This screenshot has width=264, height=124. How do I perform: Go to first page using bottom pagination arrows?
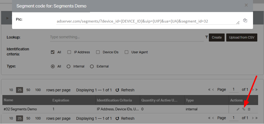click(x=209, y=118)
